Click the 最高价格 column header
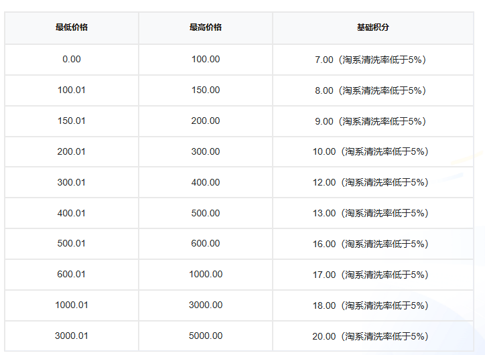This screenshot has height=355, width=485. click(206, 27)
